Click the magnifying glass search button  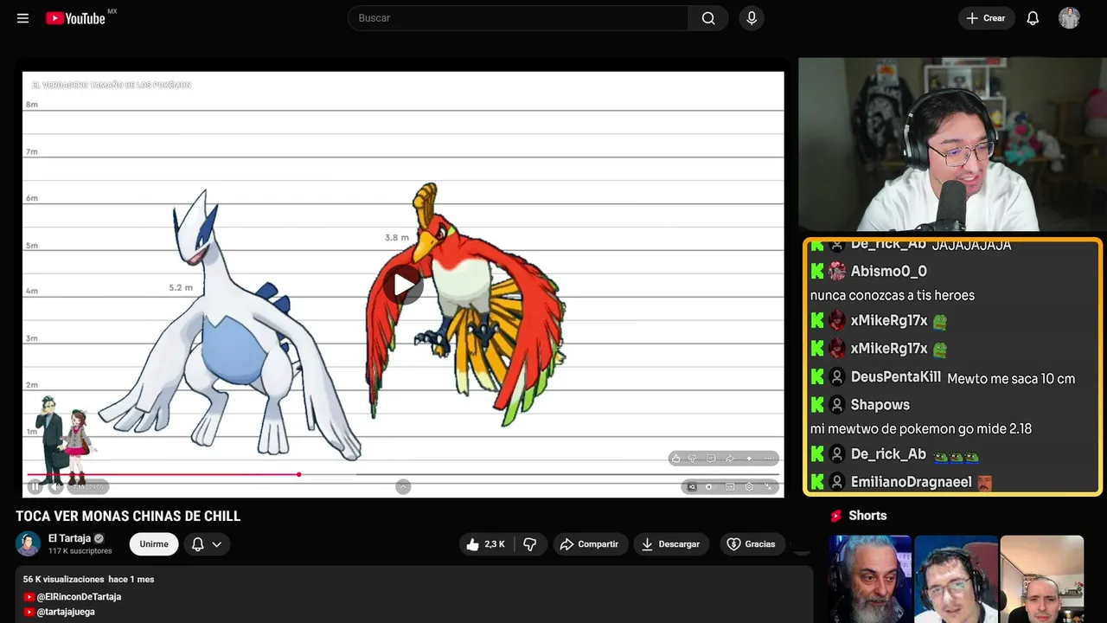(x=708, y=18)
